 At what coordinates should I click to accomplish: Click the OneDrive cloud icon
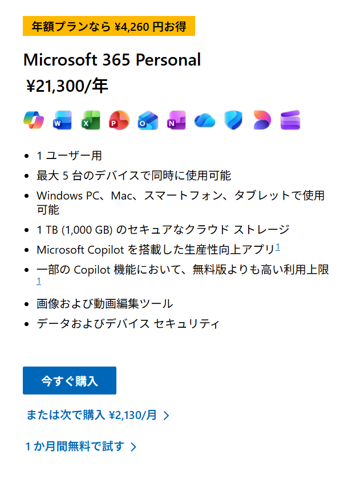click(x=204, y=120)
